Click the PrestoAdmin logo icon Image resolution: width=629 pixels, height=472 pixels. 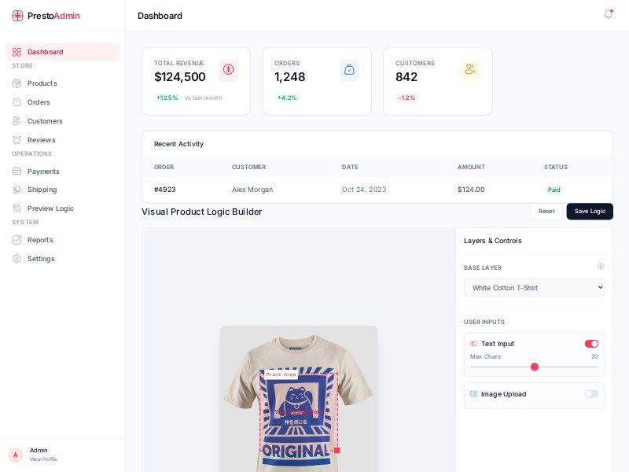click(x=17, y=16)
